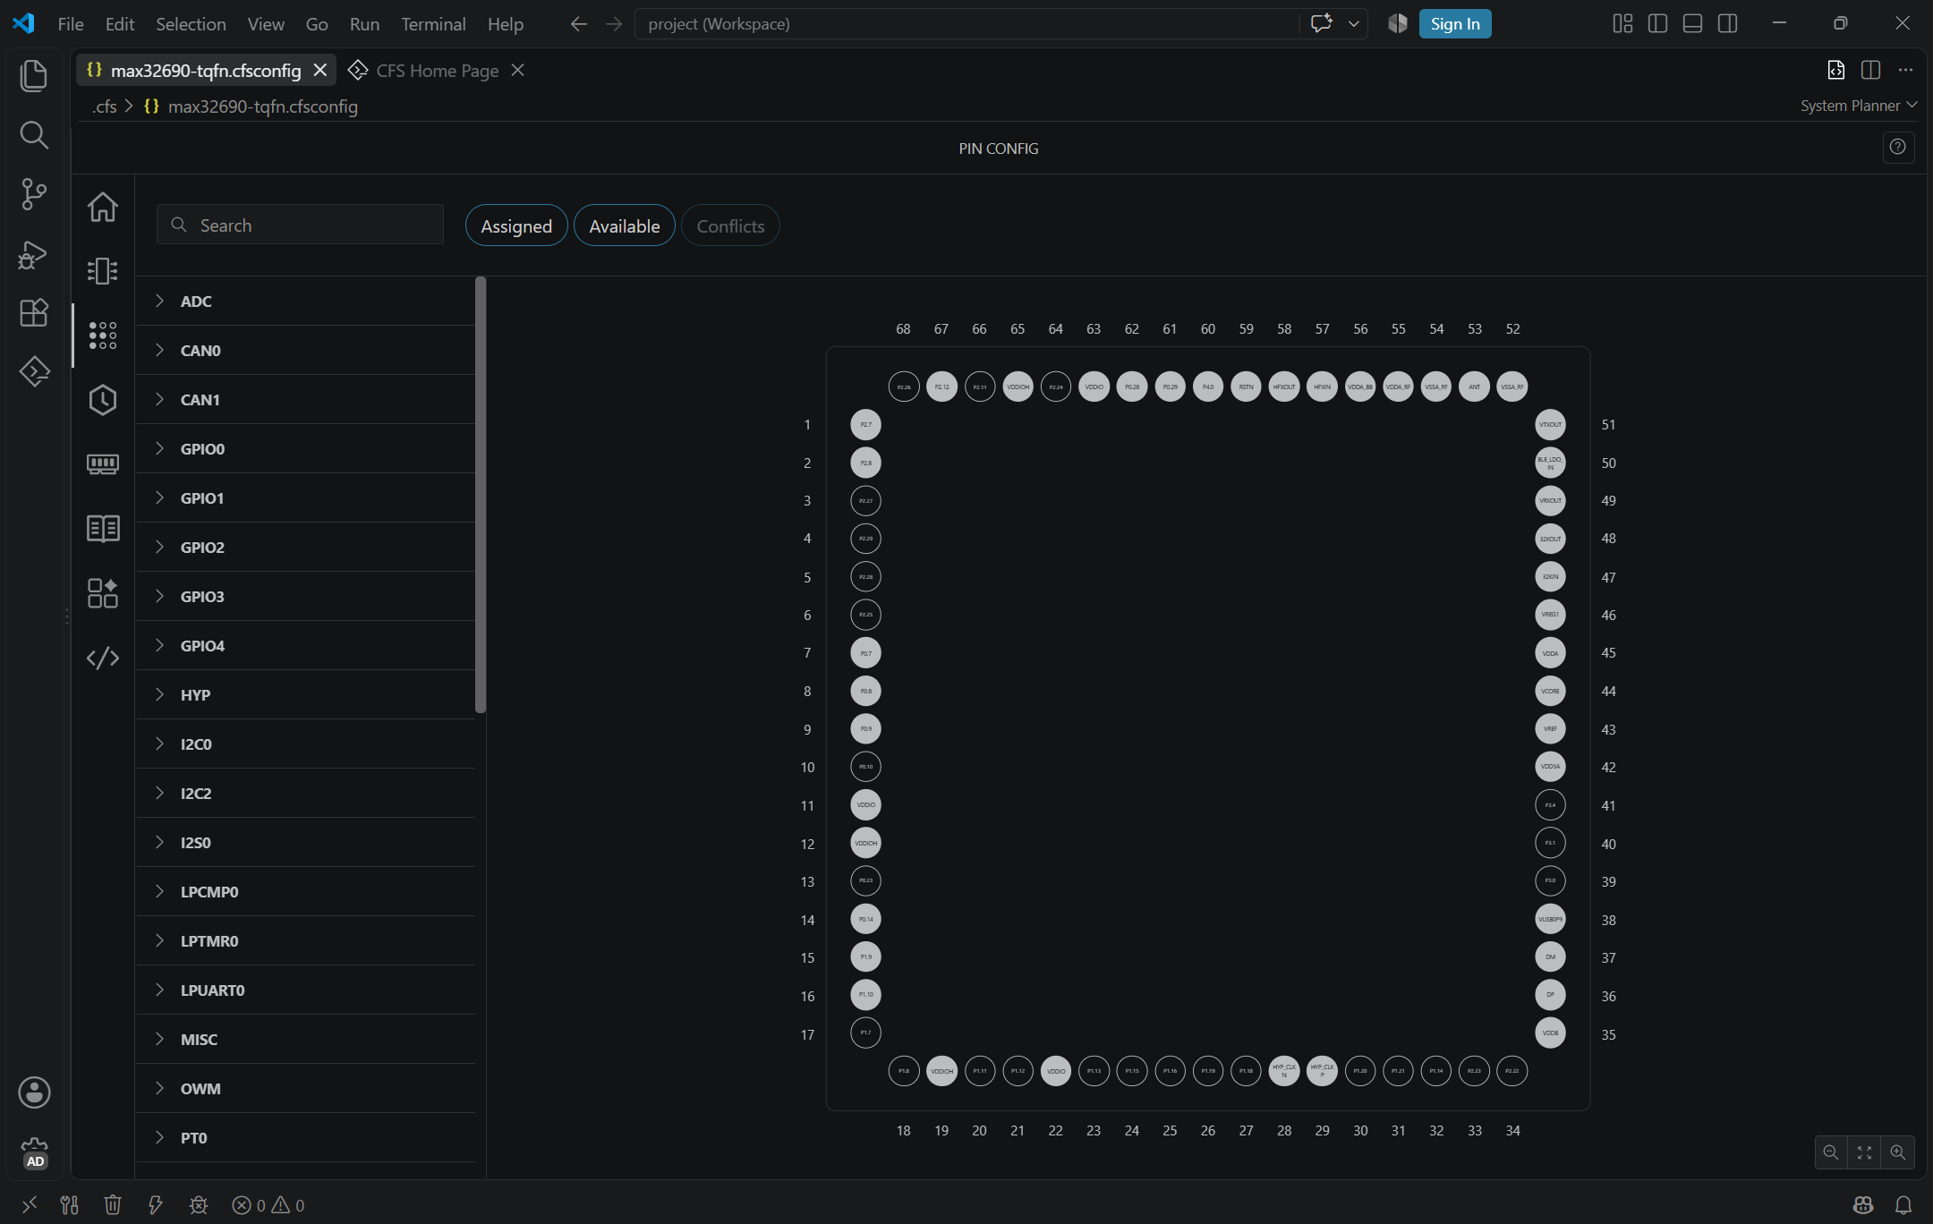The height and width of the screenshot is (1224, 1933).
Task: Open the Peripheral Allocation chip icon
Action: [103, 271]
